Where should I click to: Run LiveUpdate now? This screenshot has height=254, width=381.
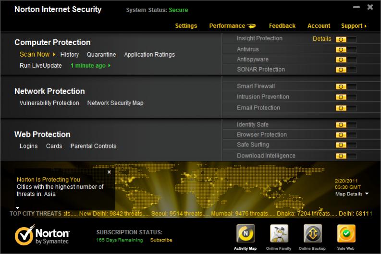click(40, 66)
